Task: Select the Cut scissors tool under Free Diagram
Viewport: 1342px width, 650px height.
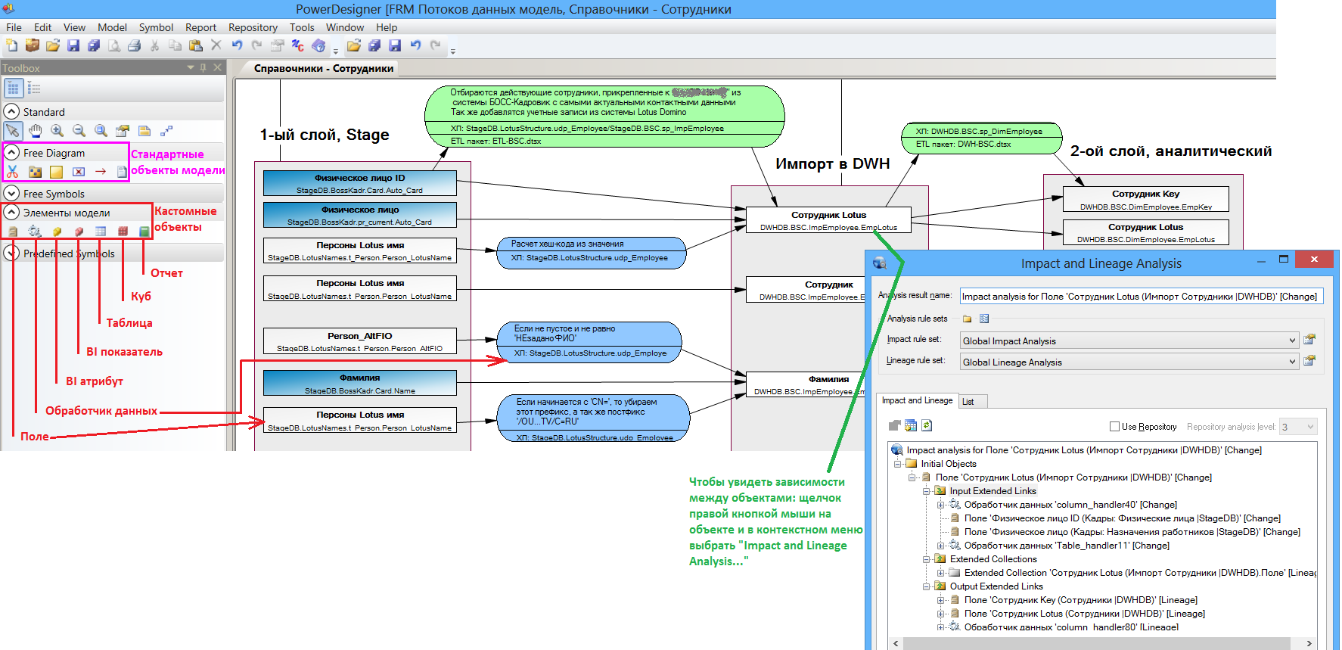Action: [13, 172]
